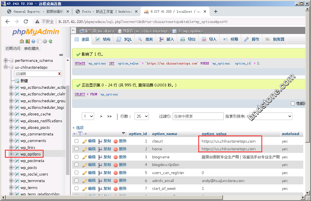Jump to last page with >> button
311x201 pixels.
tap(109, 116)
